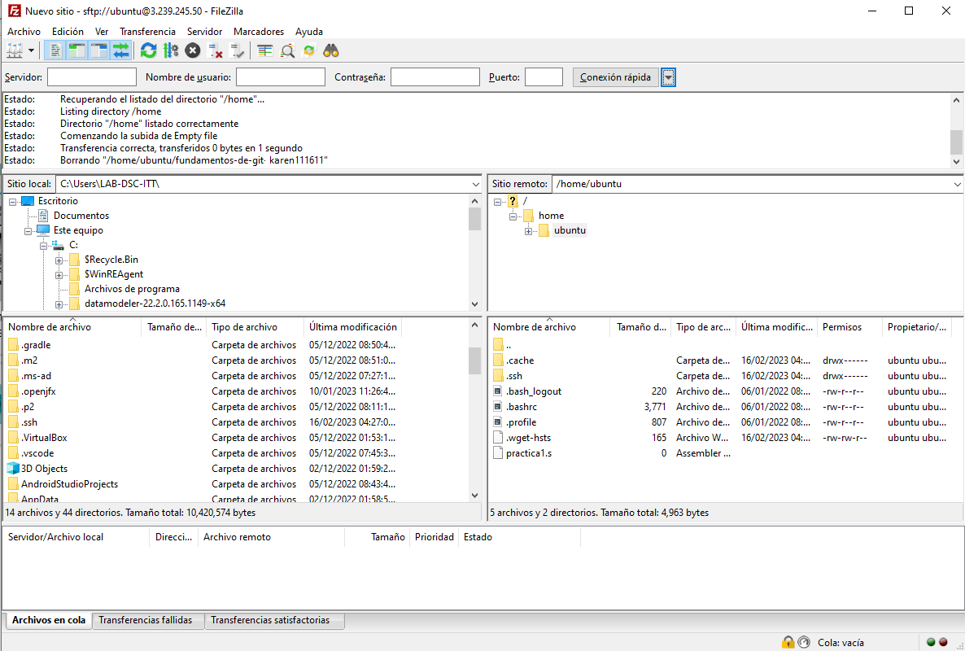Enable directory comparison
The image size is (965, 651).
(264, 50)
